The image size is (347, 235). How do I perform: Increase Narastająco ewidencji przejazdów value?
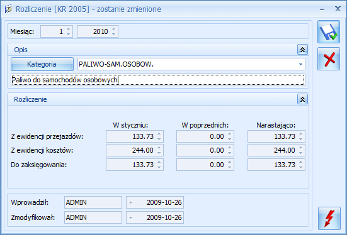pos(300,134)
